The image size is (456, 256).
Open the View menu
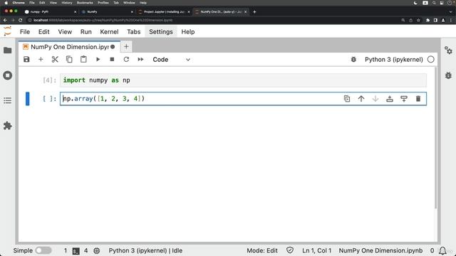coord(65,32)
